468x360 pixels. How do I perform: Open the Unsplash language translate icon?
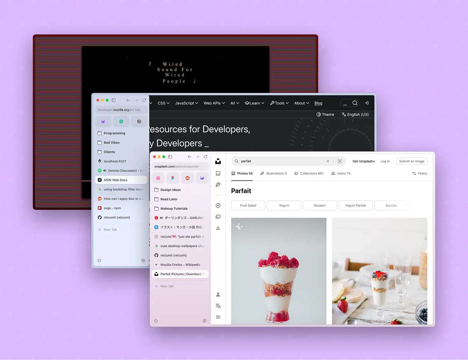pos(218,306)
